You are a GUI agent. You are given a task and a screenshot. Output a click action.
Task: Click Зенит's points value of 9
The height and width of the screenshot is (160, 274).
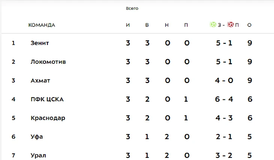250,43
